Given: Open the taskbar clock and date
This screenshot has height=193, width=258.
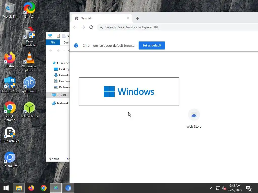Looking at the screenshot, I should (235, 188).
